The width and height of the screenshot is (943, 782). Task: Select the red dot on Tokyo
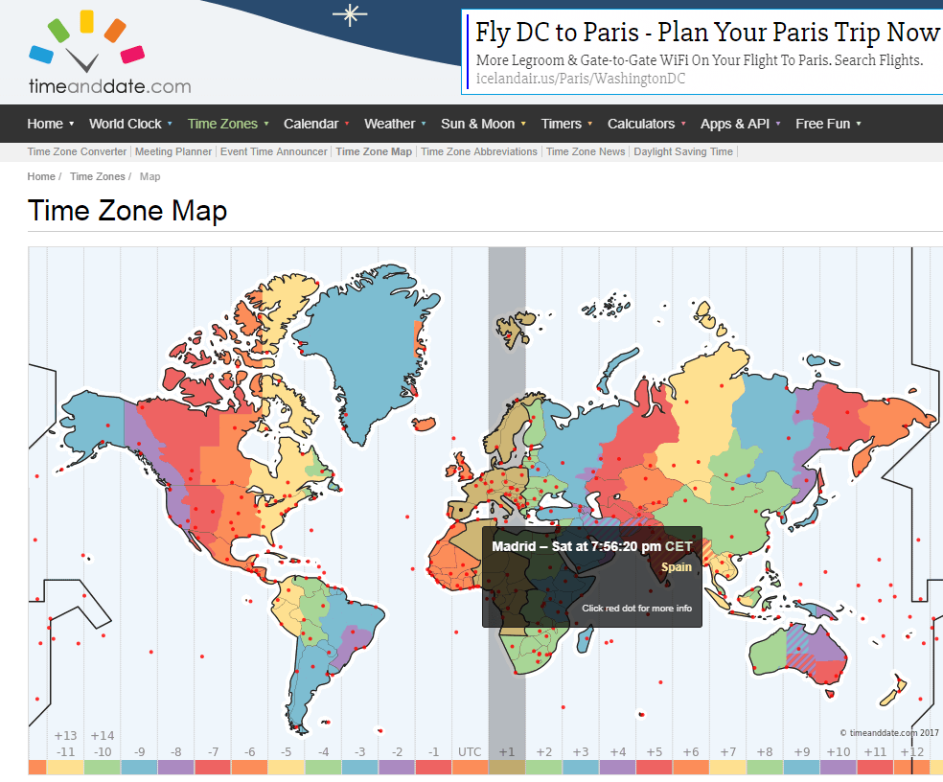813,521
